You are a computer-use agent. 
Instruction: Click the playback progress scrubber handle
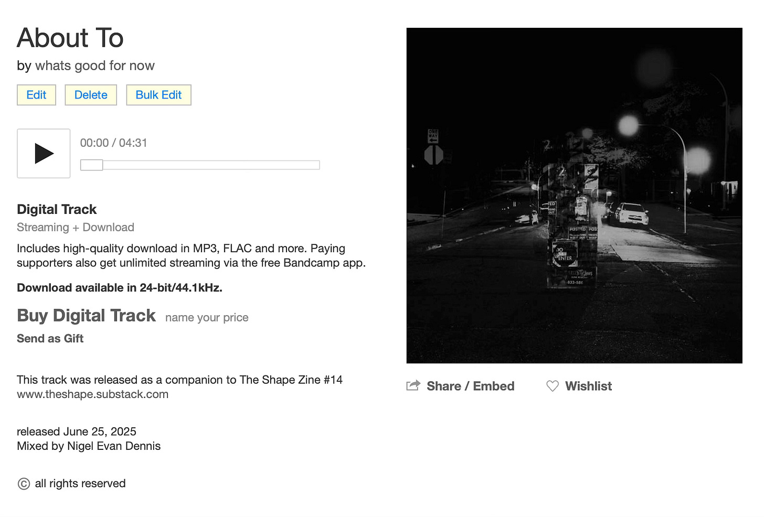pyautogui.click(x=91, y=165)
